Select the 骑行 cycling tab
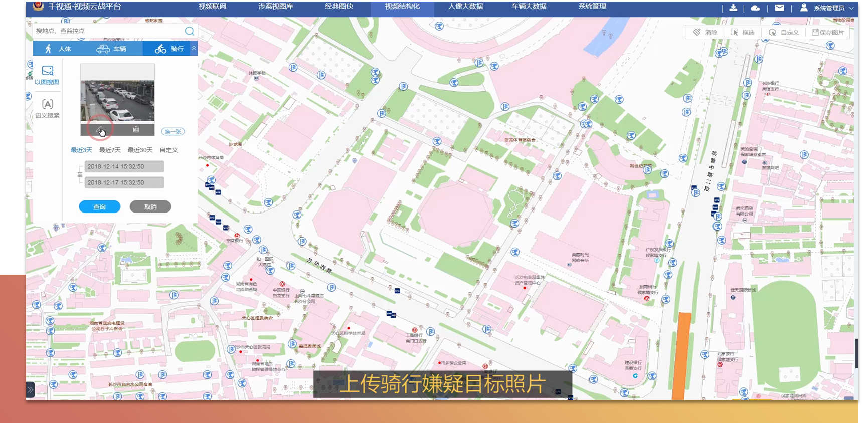This screenshot has width=863, height=423. pyautogui.click(x=169, y=49)
